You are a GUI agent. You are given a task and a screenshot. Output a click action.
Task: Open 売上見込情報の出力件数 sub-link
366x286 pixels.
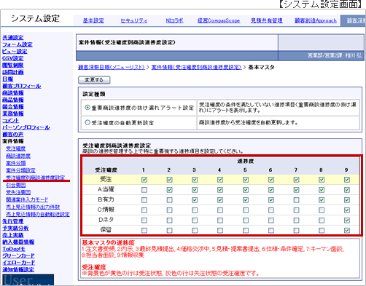(33, 207)
